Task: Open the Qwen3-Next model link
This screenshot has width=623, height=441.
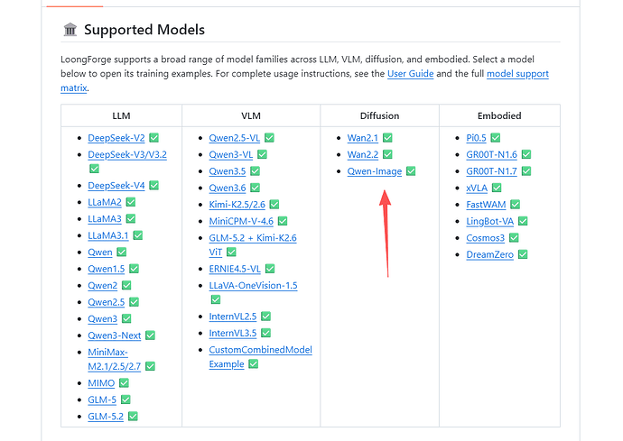Action: point(115,335)
